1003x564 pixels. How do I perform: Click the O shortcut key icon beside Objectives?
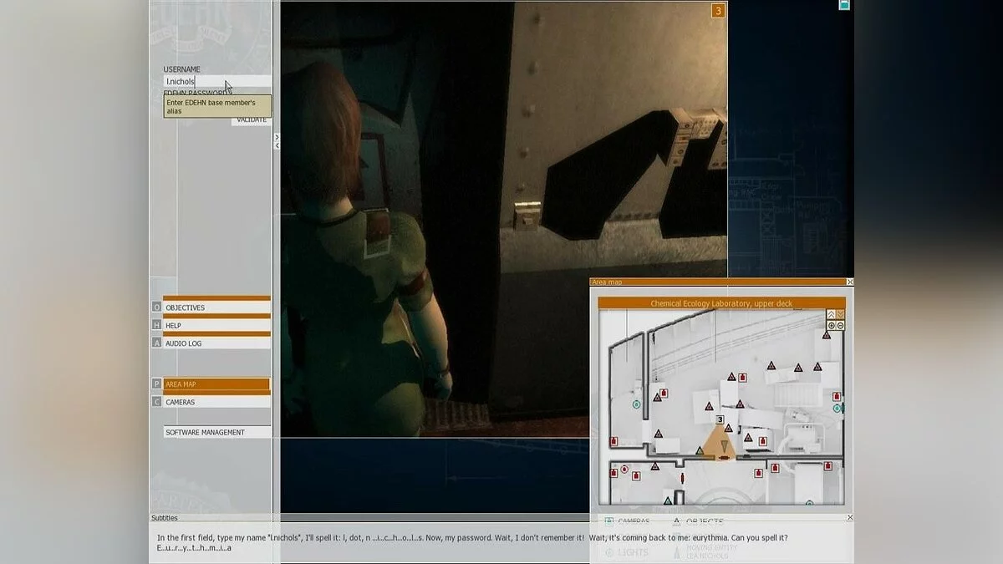[156, 307]
